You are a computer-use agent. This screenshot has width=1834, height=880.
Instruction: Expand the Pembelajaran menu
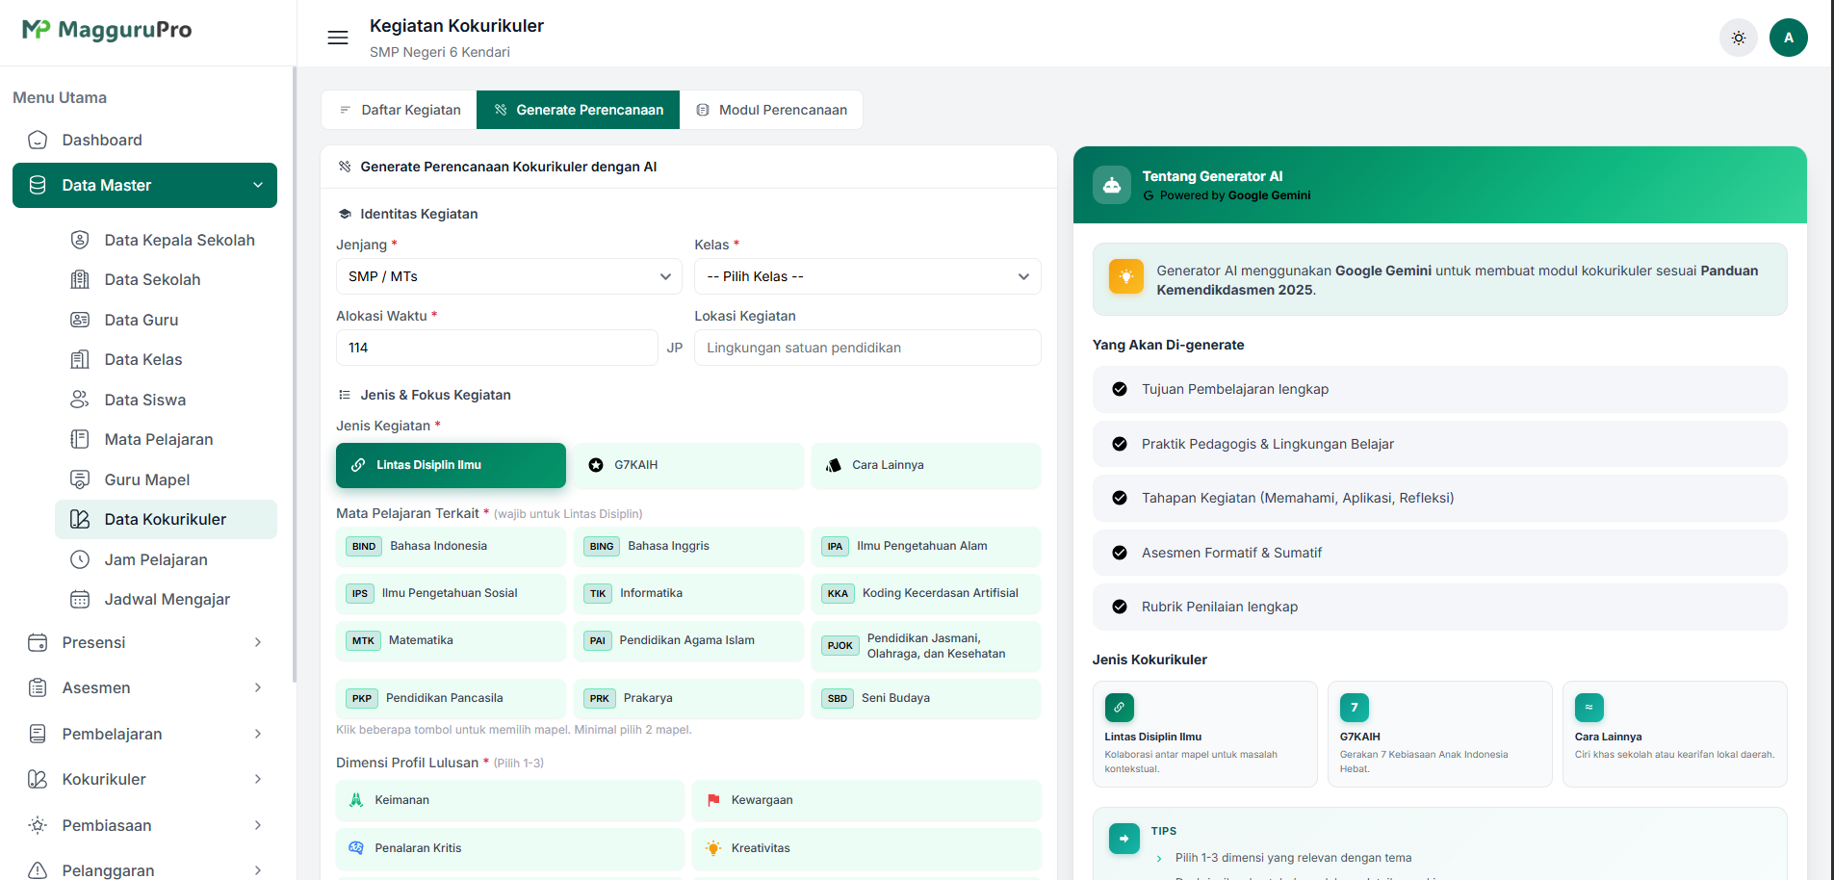tap(144, 734)
